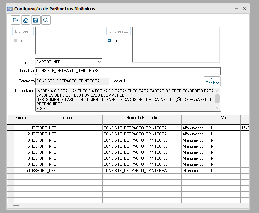Click Alfanumérico cell in Empresa 1 row
This screenshot has height=213, width=259.
(x=196, y=128)
